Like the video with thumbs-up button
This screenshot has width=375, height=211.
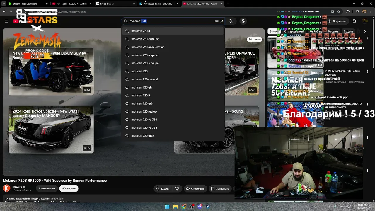[162, 189]
